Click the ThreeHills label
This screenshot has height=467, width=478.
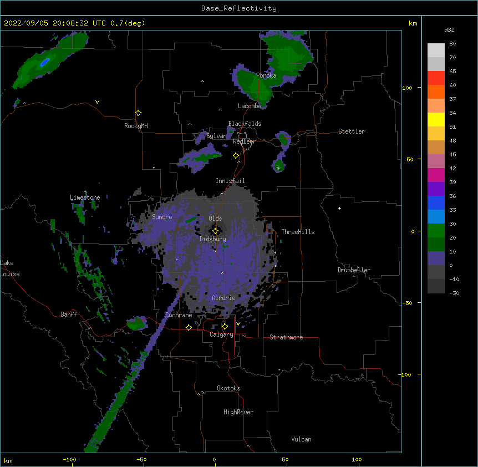(x=298, y=232)
